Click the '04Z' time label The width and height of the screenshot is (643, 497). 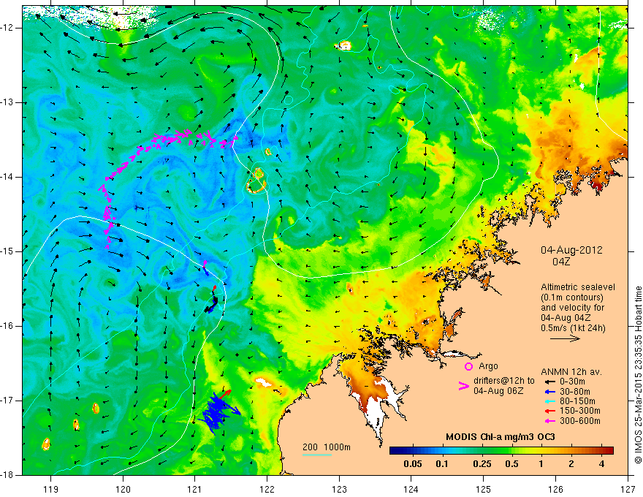[561, 262]
